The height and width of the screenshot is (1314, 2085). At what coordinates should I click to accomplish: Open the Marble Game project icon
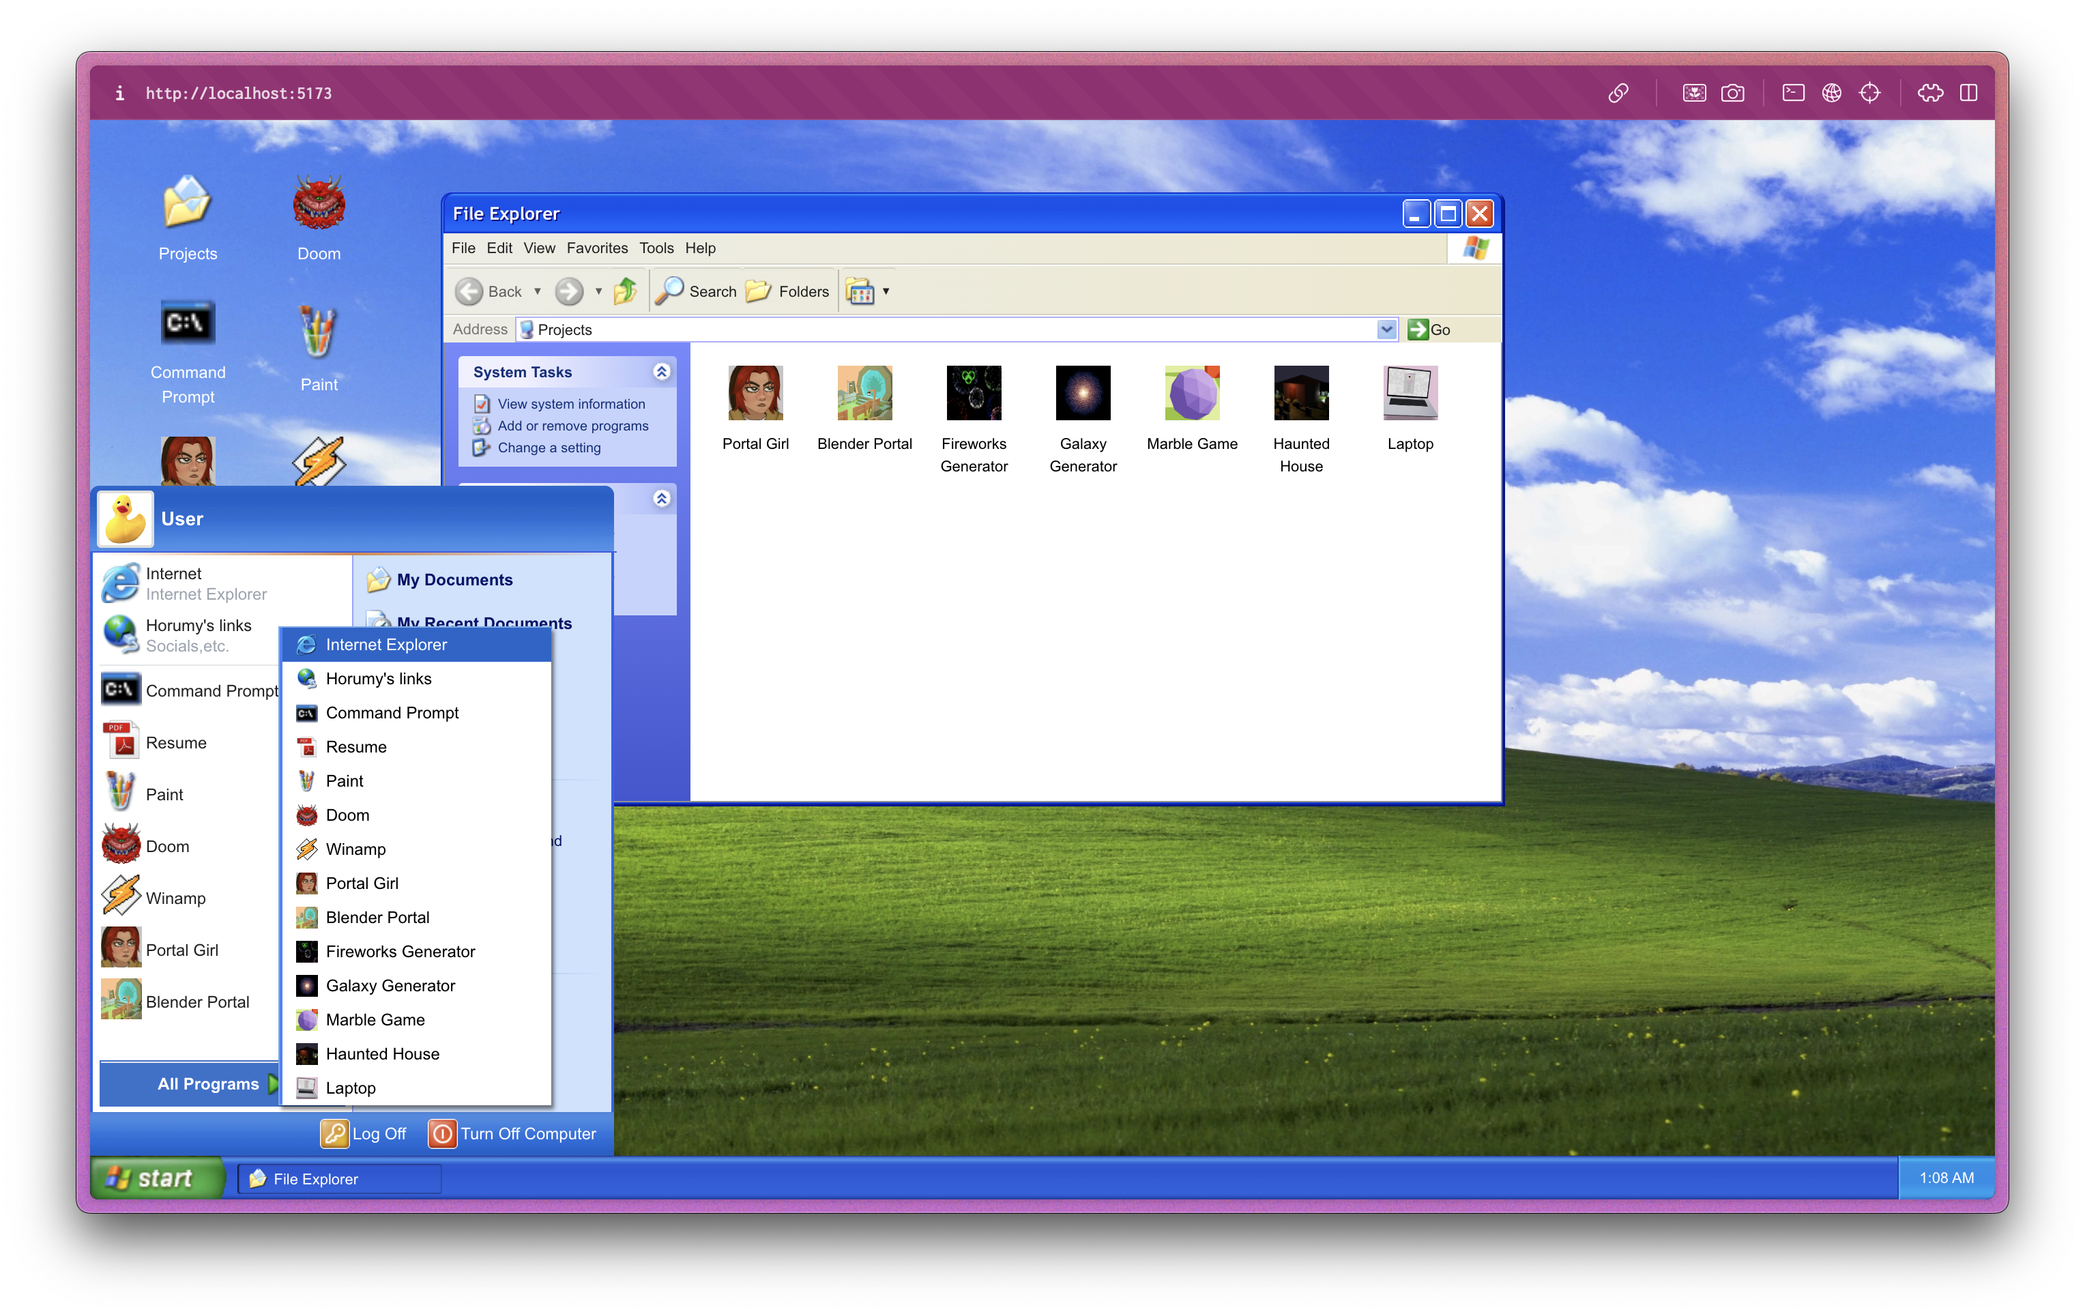(1191, 393)
